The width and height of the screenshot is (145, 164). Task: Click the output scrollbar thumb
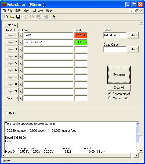click(138, 134)
